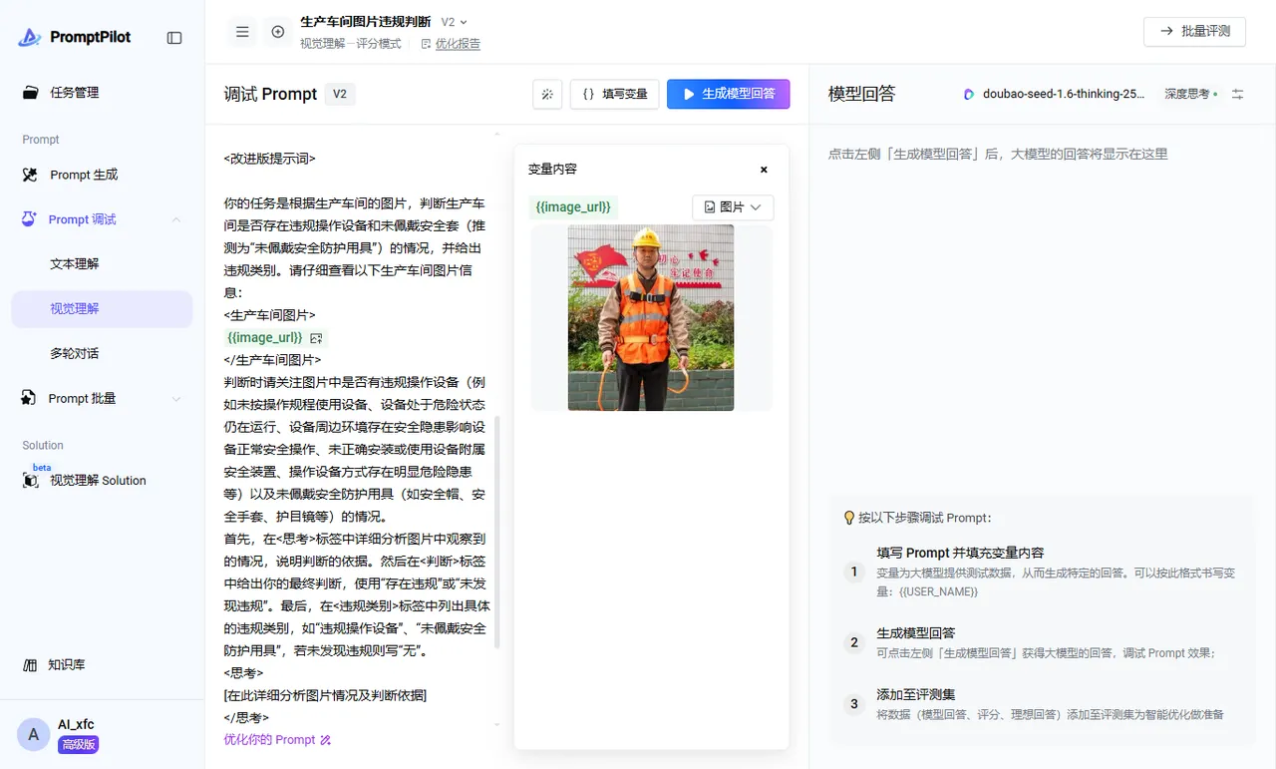Open the 图片 variable type dropdown
This screenshot has height=769, width=1276.
click(733, 207)
